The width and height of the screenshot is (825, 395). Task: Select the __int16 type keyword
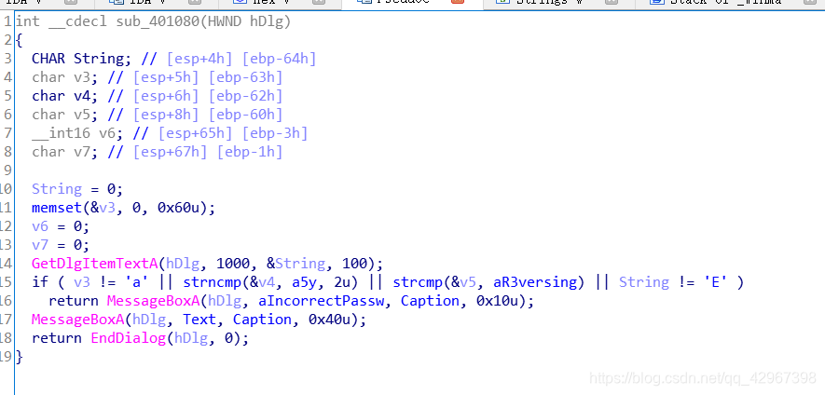[61, 133]
